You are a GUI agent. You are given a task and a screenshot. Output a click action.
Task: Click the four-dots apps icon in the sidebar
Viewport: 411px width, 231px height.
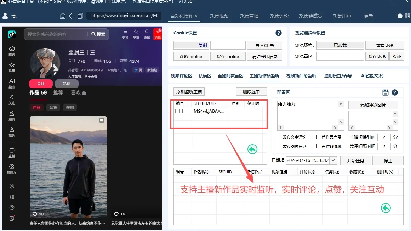coord(12,197)
